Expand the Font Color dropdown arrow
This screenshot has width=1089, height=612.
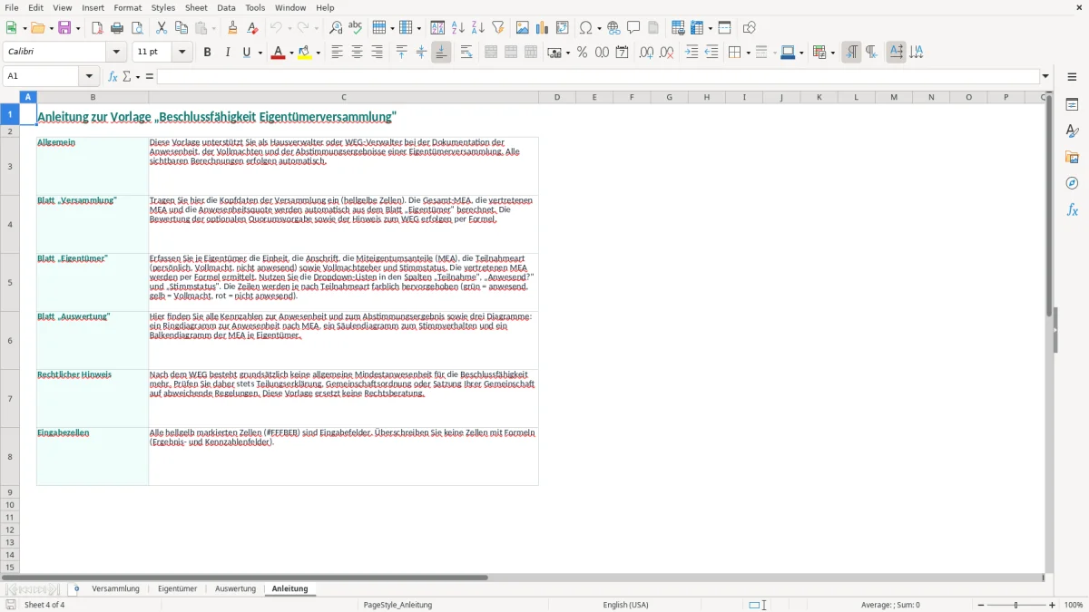291,53
